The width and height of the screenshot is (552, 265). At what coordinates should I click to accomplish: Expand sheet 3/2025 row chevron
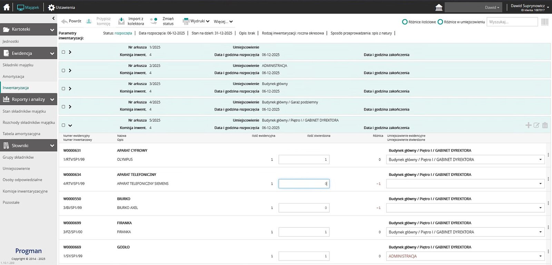tap(70, 89)
